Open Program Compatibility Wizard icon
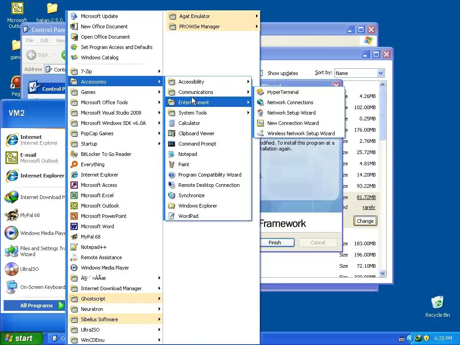 pyautogui.click(x=172, y=175)
